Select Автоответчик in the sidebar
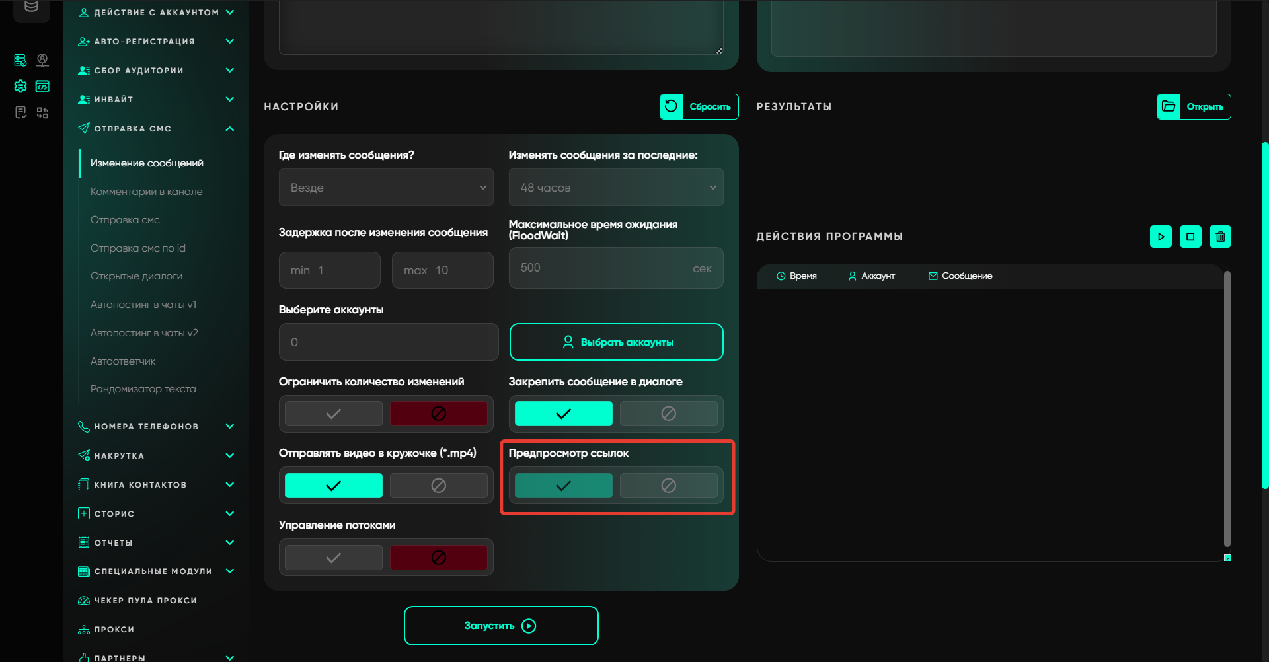Viewport: 1269px width, 662px height. [123, 361]
